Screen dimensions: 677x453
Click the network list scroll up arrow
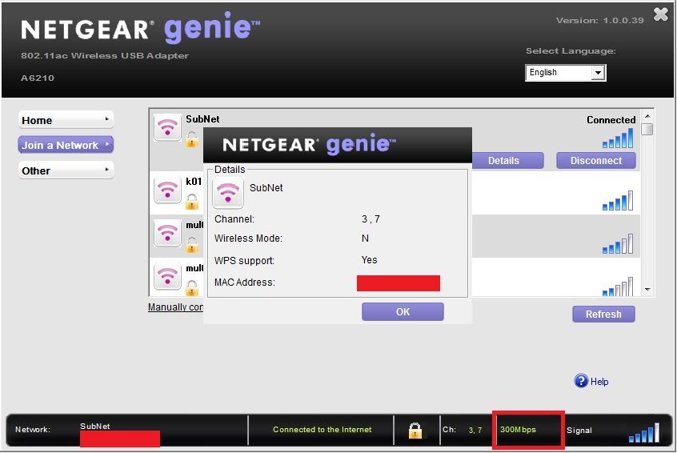point(647,116)
